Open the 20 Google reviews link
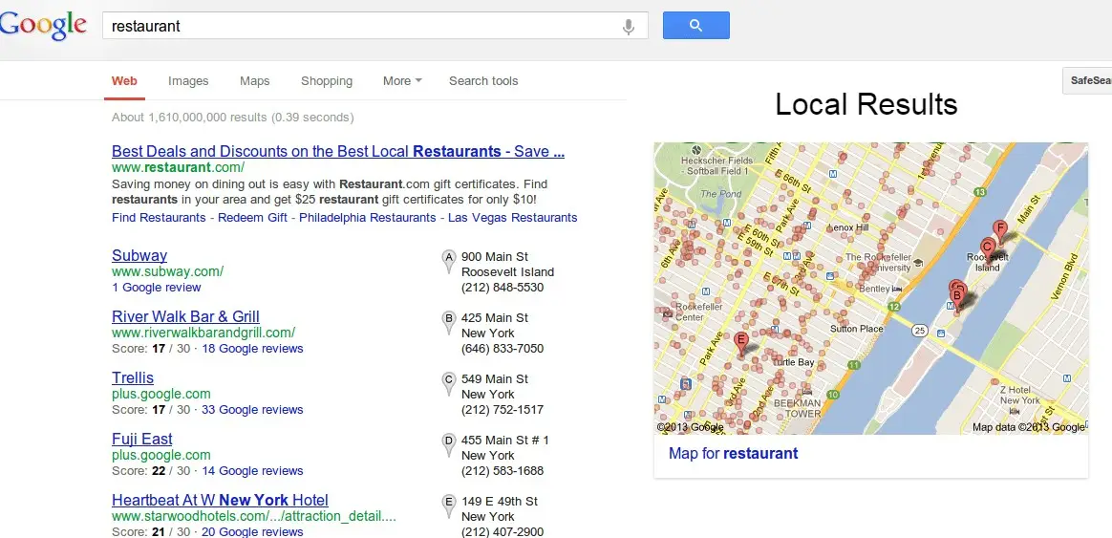This screenshot has width=1112, height=538. (252, 531)
